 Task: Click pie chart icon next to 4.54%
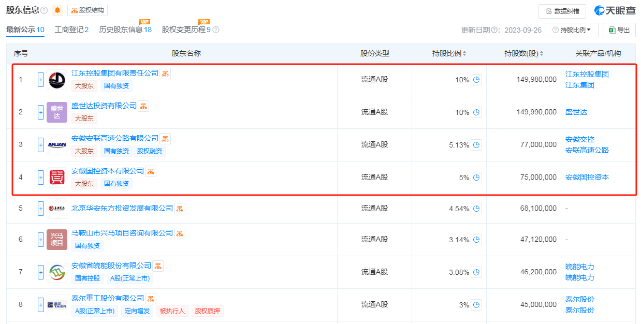(x=476, y=209)
